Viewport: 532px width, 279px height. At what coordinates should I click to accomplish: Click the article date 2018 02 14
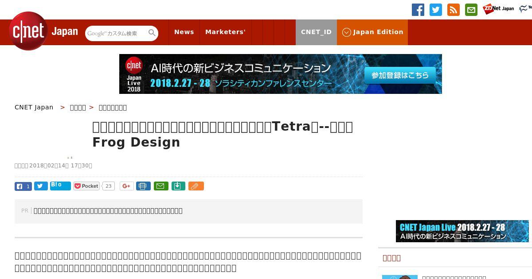(x=53, y=166)
